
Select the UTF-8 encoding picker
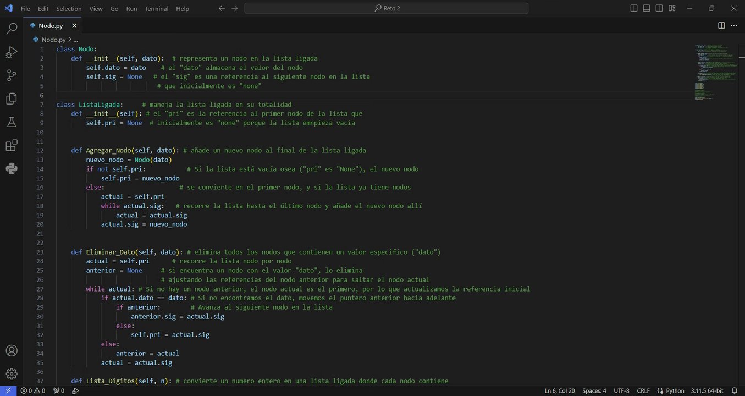click(621, 391)
